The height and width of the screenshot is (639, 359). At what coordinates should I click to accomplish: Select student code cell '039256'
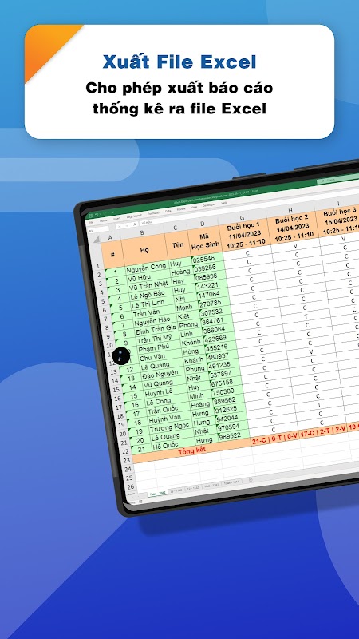click(x=206, y=268)
